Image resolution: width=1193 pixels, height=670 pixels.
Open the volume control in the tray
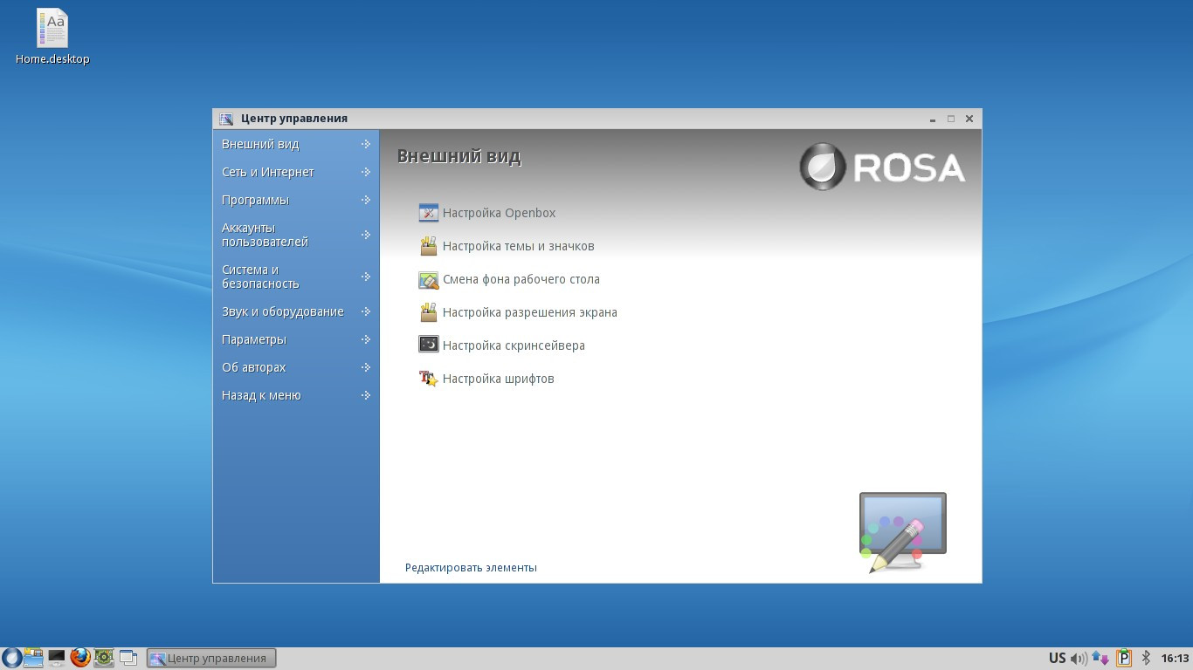pyautogui.click(x=1079, y=659)
